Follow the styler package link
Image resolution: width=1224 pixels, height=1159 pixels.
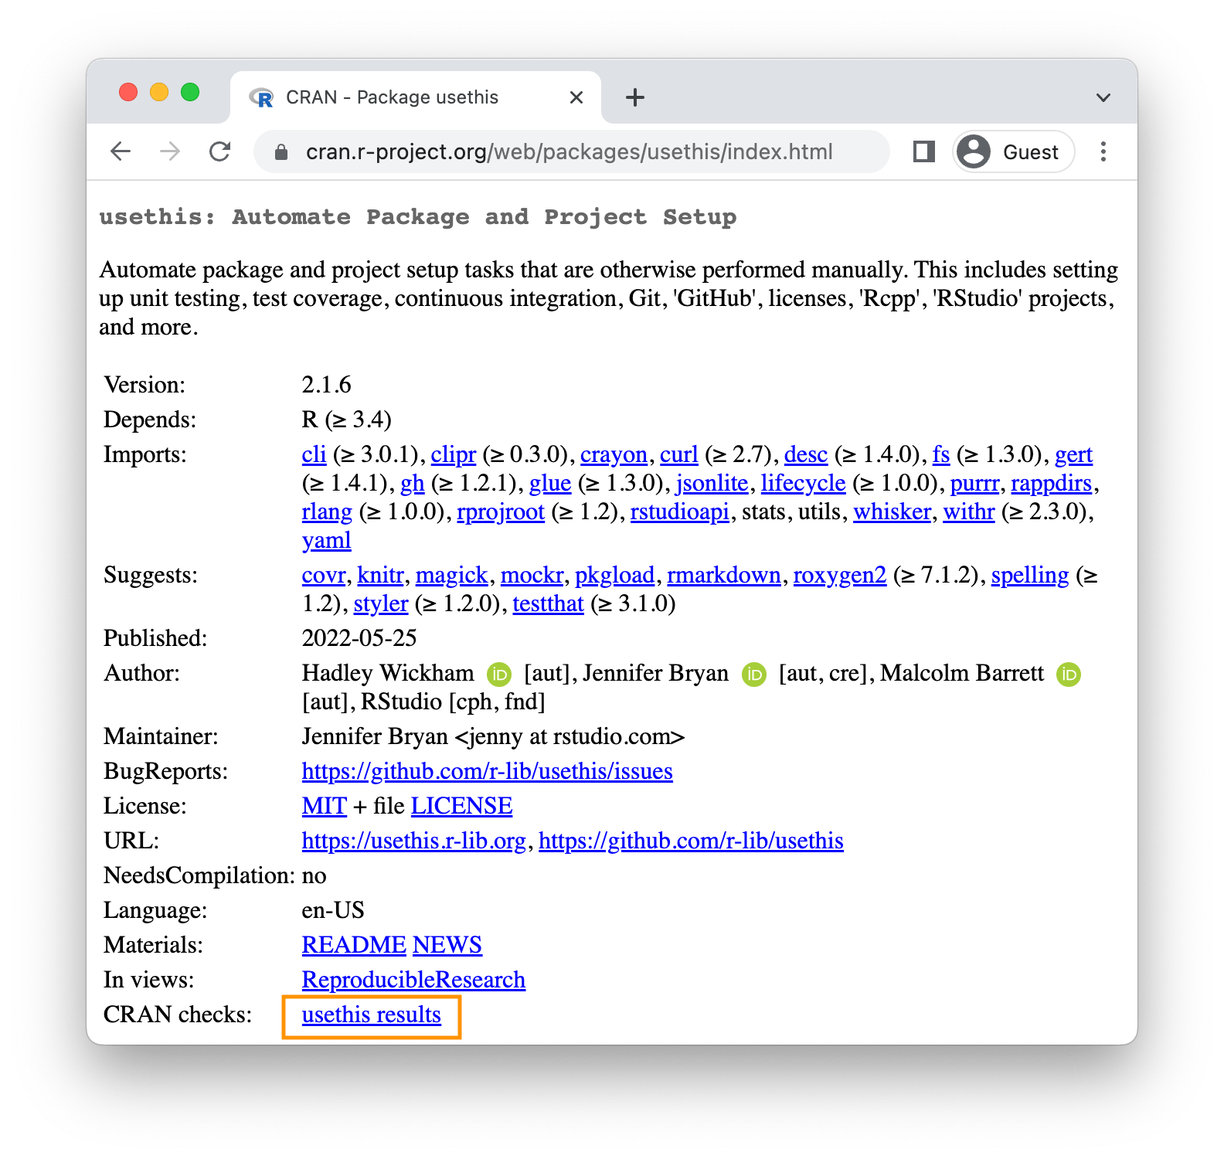pos(381,603)
